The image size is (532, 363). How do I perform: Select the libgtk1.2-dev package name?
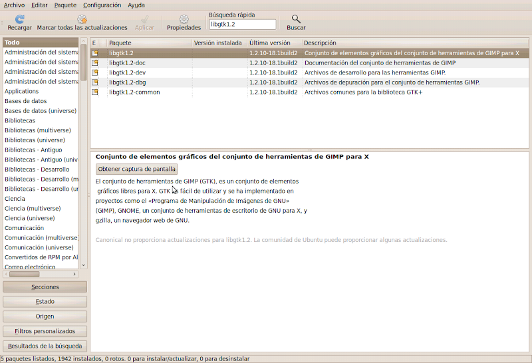tap(127, 72)
